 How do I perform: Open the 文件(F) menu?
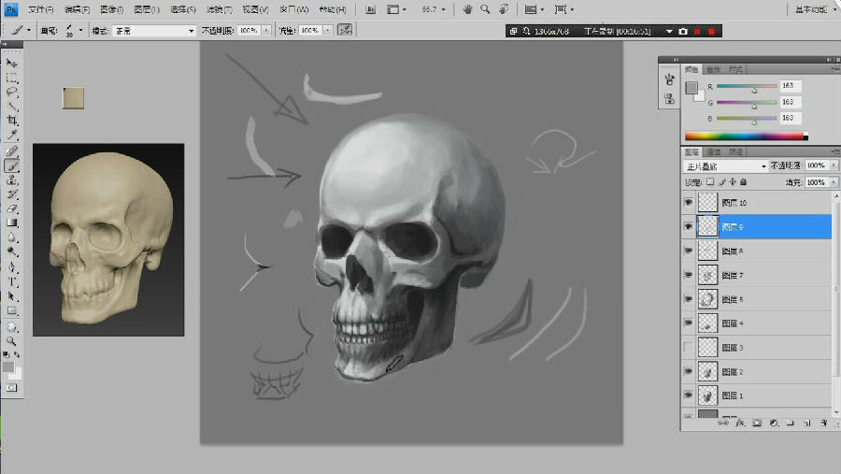pyautogui.click(x=40, y=9)
